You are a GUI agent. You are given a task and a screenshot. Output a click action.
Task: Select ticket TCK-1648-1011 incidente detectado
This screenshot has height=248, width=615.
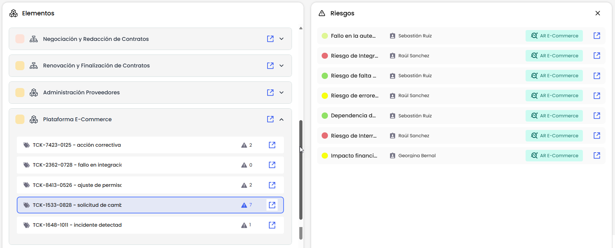tap(77, 225)
